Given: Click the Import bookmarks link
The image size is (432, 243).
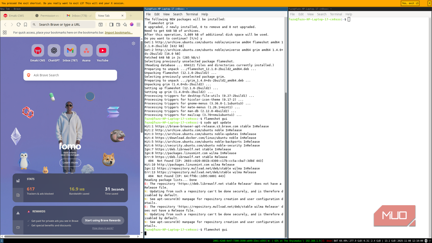Looking at the screenshot, I should tap(119, 32).
